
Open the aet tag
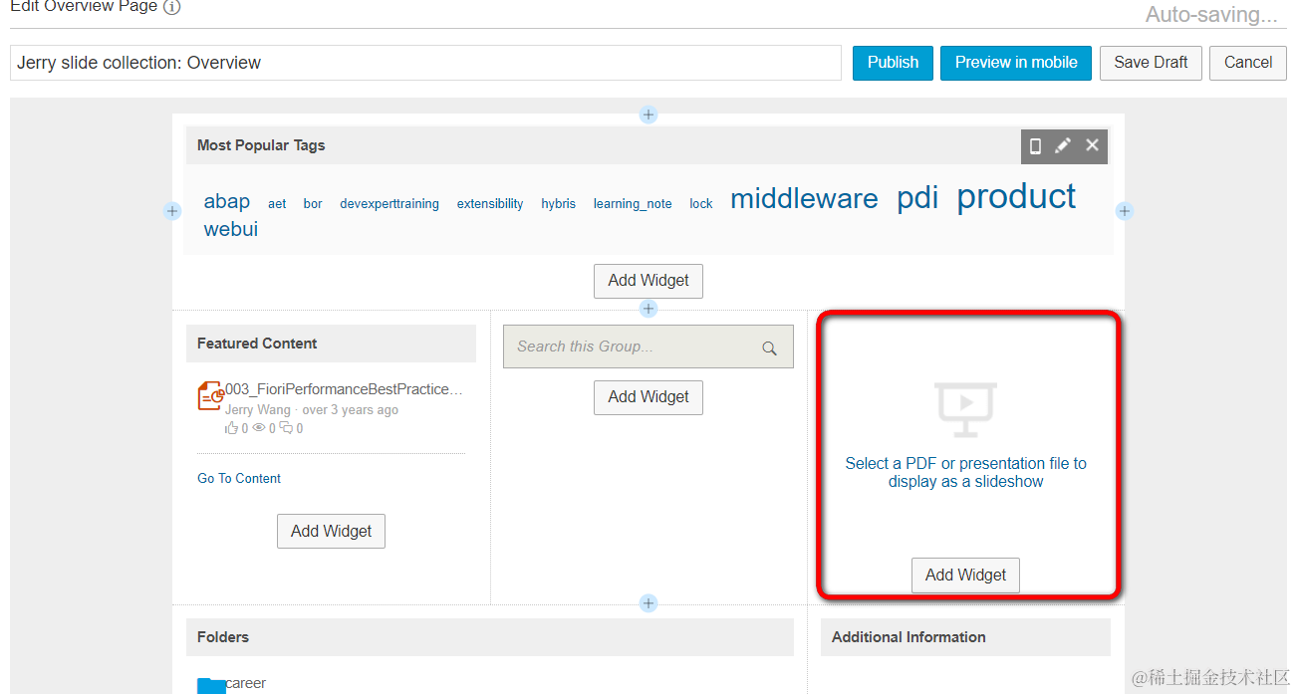pos(277,204)
